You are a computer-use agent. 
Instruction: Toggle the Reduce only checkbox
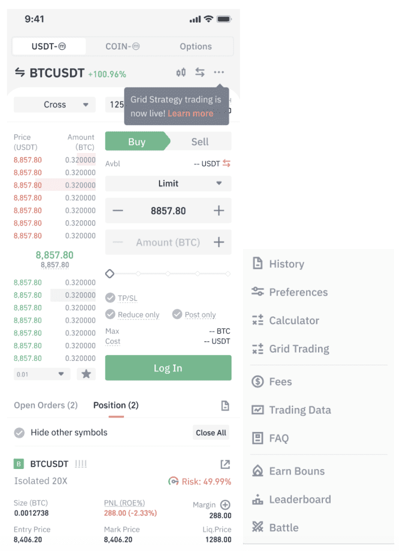coord(110,314)
